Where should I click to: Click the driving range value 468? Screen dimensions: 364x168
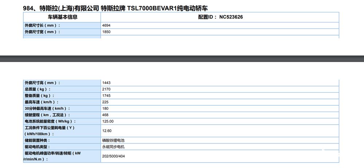pos(106,115)
